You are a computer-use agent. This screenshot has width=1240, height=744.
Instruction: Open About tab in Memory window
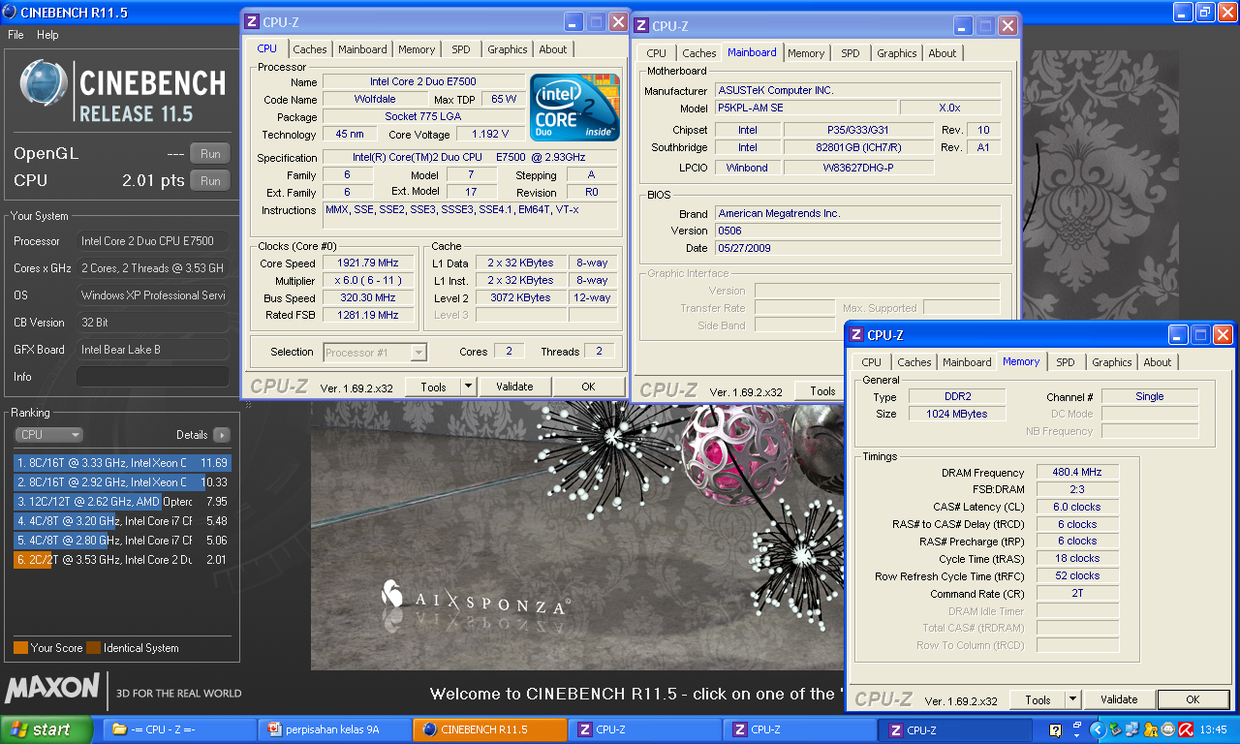click(x=1158, y=362)
